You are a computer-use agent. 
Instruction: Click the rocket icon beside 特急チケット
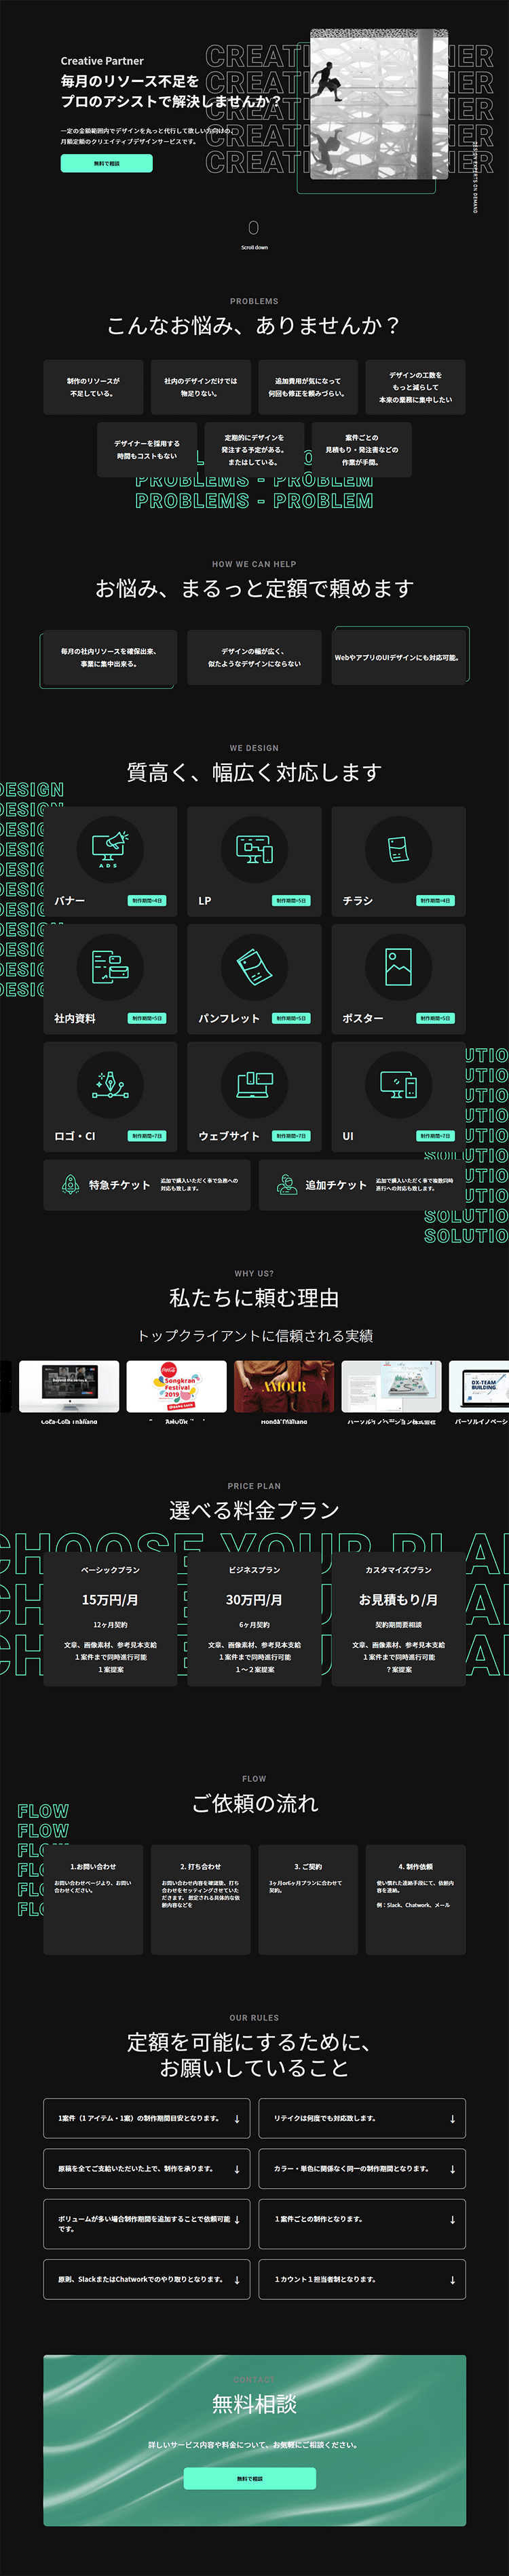pos(70,1185)
